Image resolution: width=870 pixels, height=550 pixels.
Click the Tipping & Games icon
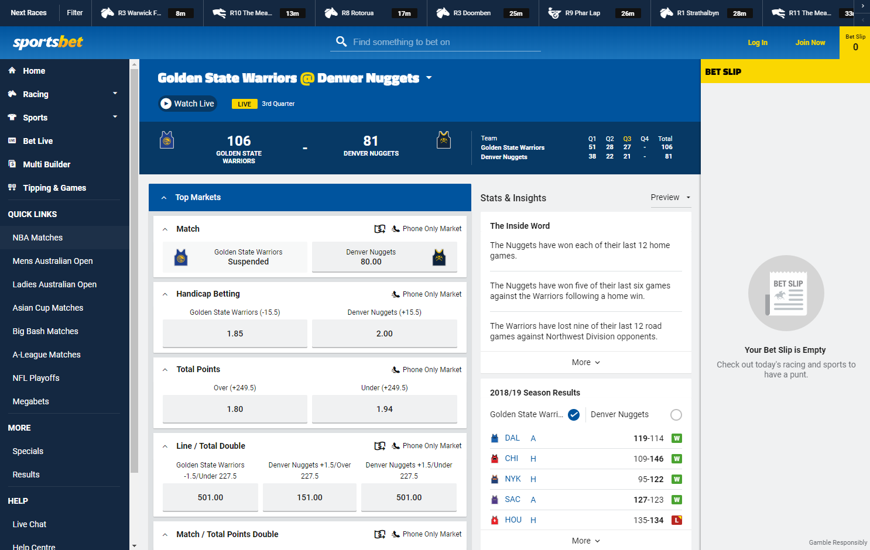pos(12,188)
